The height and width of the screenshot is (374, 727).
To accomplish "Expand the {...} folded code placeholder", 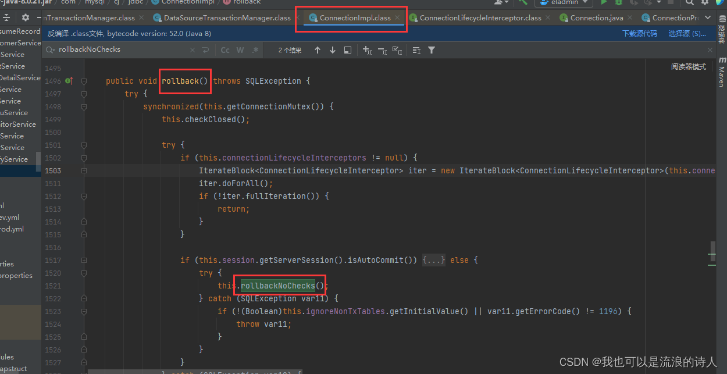I will pos(433,260).
